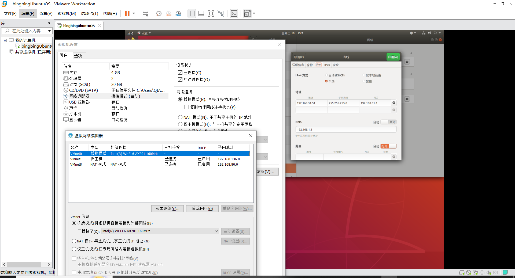Send Ctrl+Alt+Del to the virtual machine
Image resolution: width=515 pixels, height=278 pixels.
(x=145, y=13)
